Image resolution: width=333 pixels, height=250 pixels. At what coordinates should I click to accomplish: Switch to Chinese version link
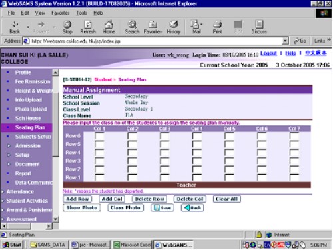[x=316, y=53]
